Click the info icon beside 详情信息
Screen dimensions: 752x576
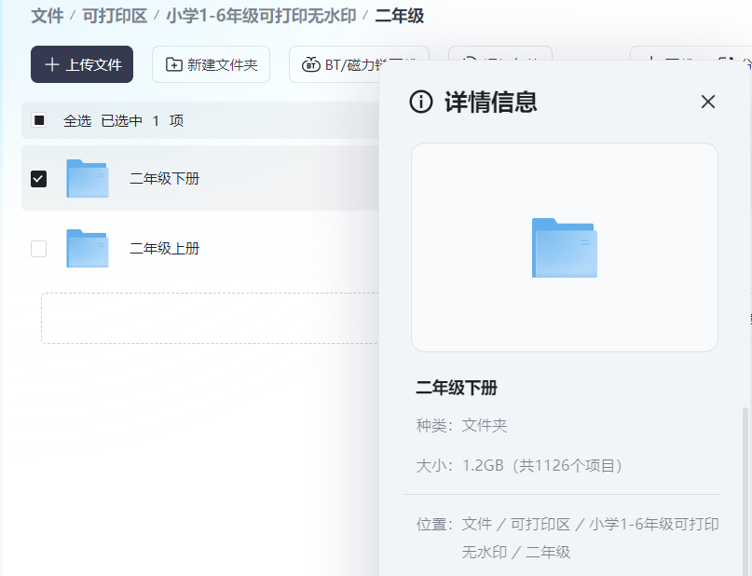coord(421,102)
